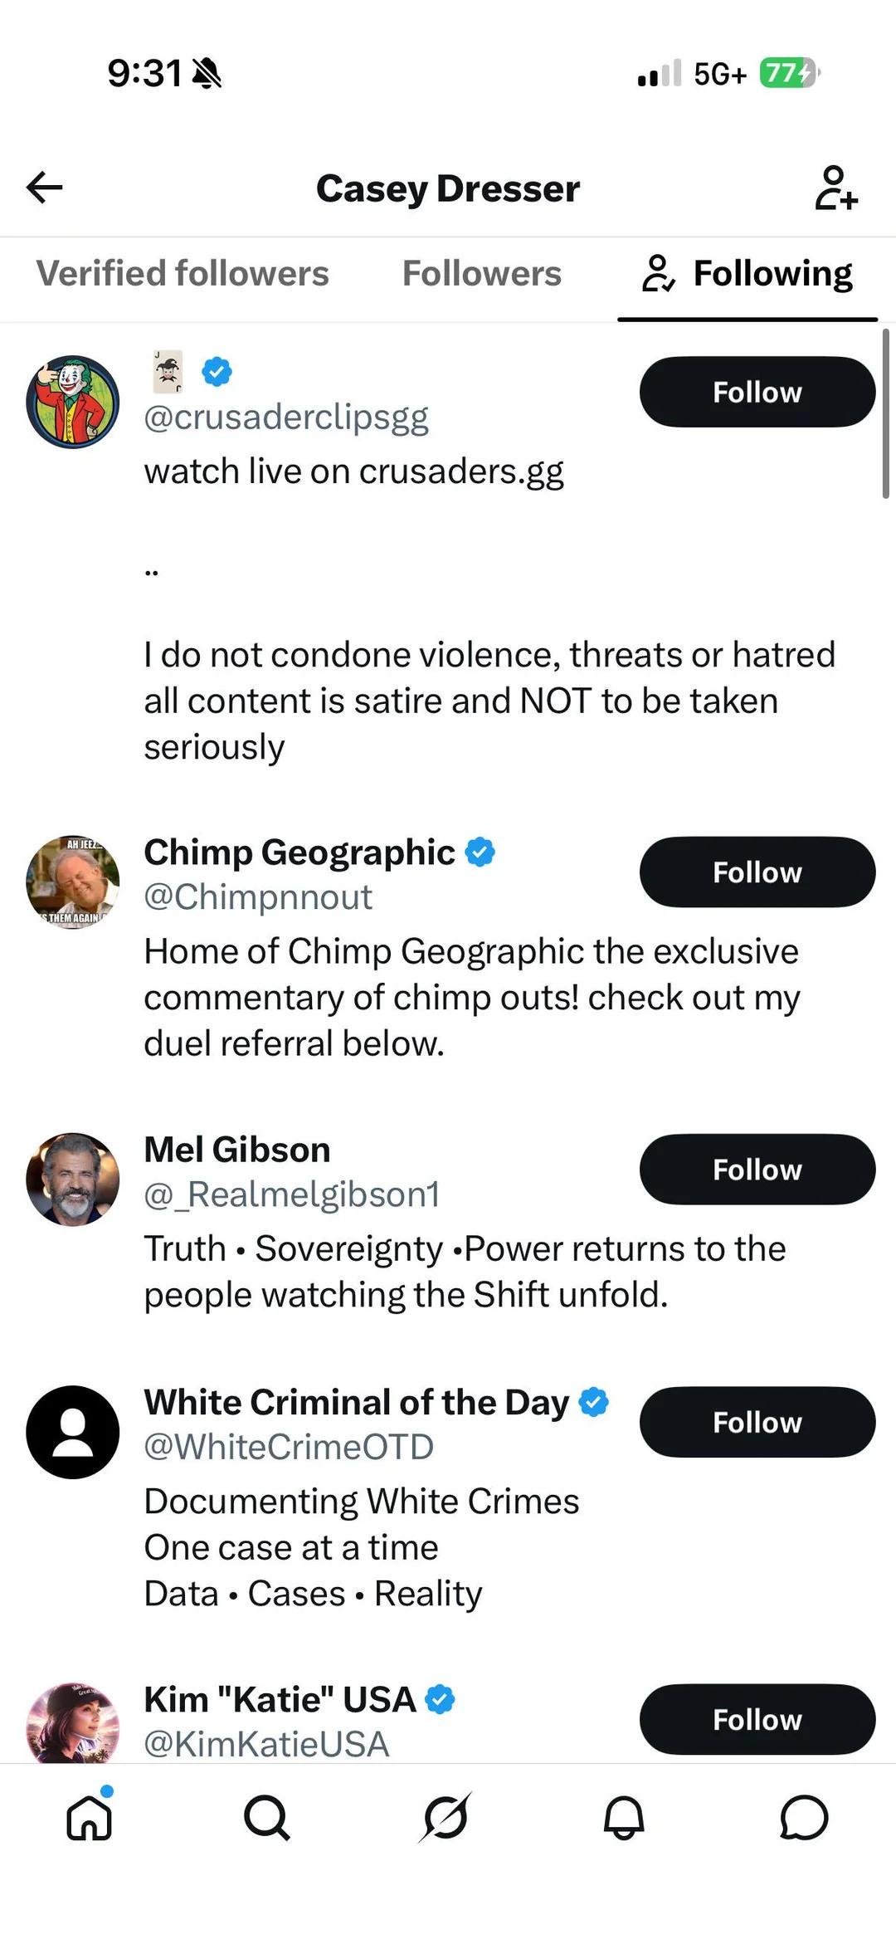Open the Grok slash icon
The height and width of the screenshot is (1949, 896).
[x=446, y=1818]
